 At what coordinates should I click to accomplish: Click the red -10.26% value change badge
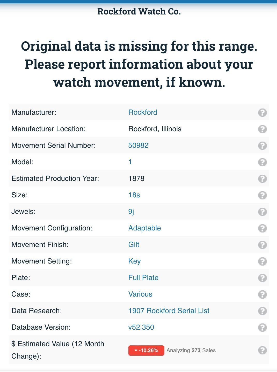click(146, 351)
